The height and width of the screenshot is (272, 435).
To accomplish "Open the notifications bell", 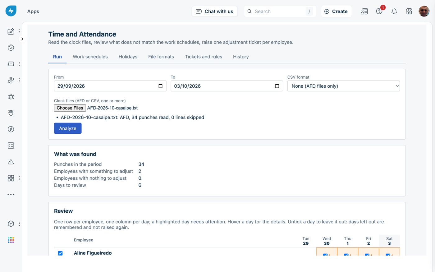I will coord(394,12).
